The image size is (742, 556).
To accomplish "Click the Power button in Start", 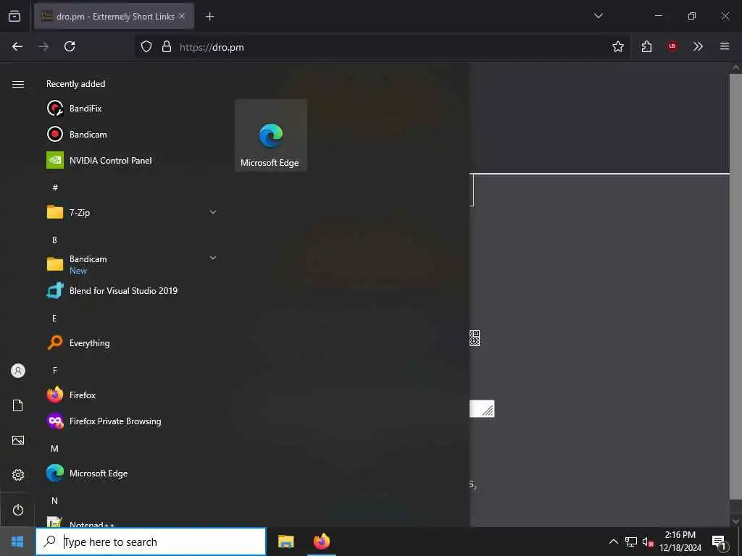I will 18,510.
